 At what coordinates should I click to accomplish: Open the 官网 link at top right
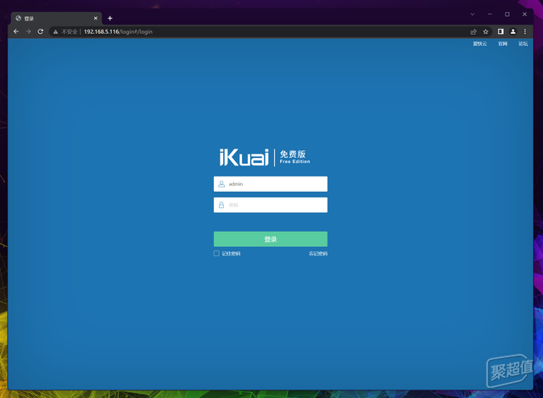[502, 43]
